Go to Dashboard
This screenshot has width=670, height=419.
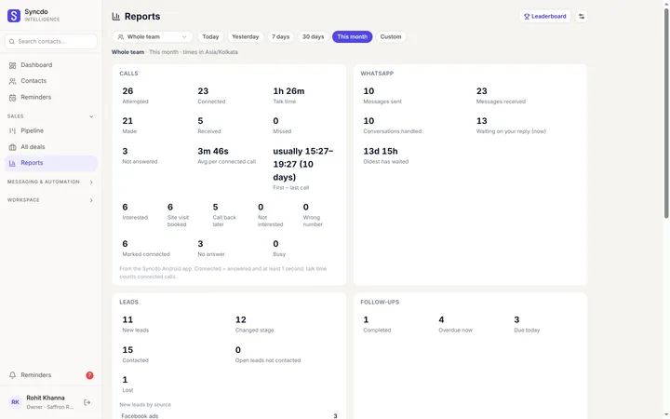click(51, 65)
